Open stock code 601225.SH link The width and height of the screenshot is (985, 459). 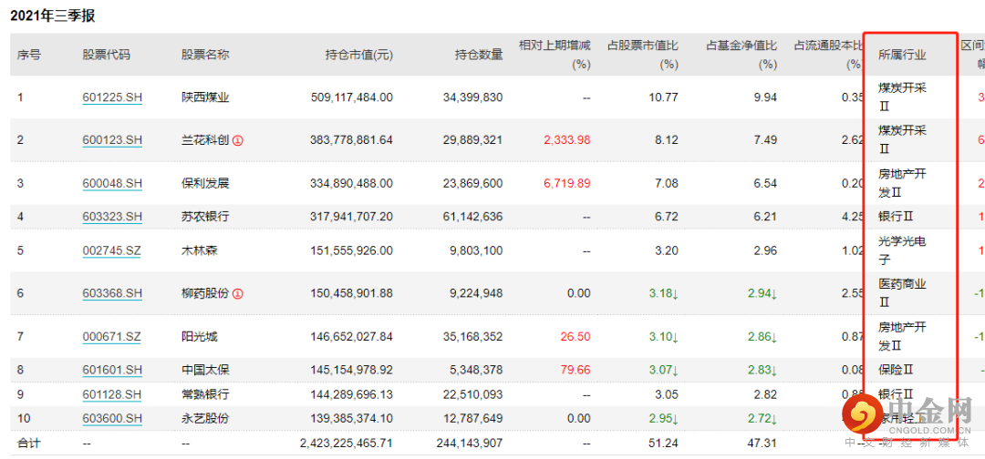click(112, 97)
